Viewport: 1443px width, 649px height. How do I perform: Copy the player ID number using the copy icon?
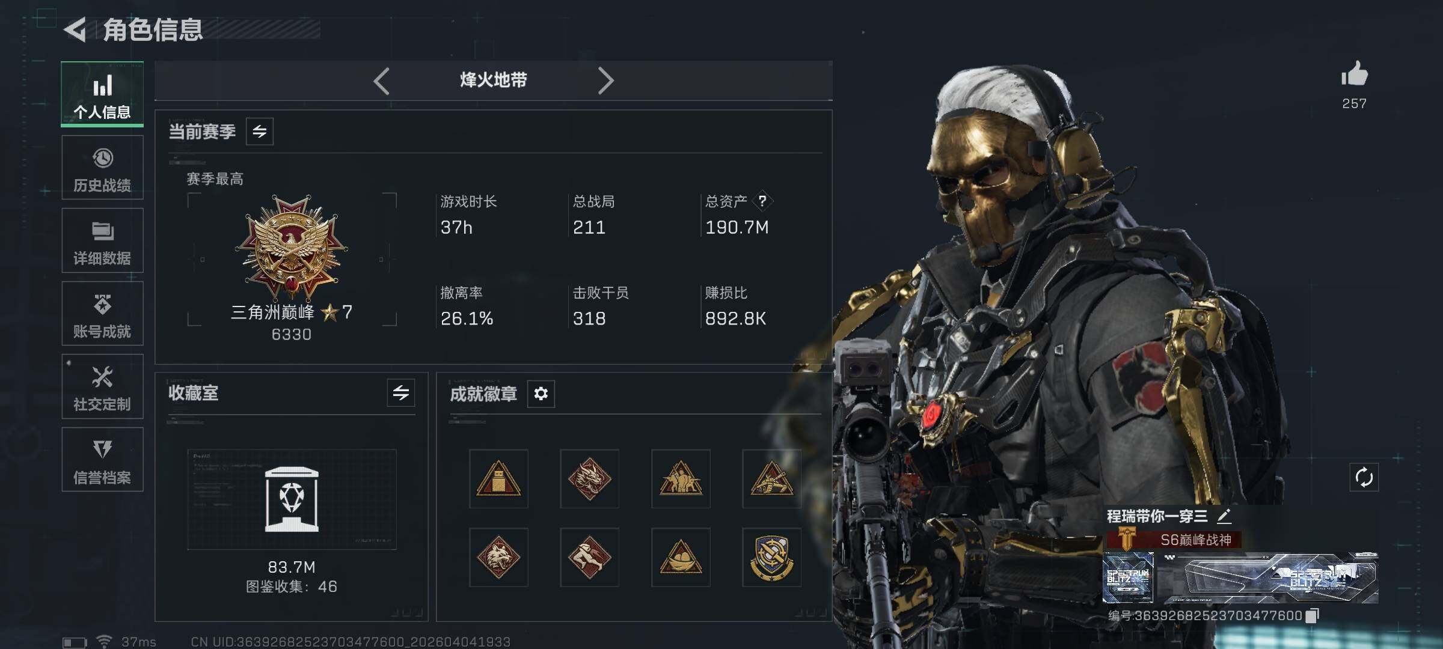[1313, 615]
